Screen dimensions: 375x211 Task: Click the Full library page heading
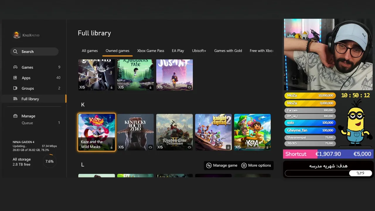coord(94,33)
